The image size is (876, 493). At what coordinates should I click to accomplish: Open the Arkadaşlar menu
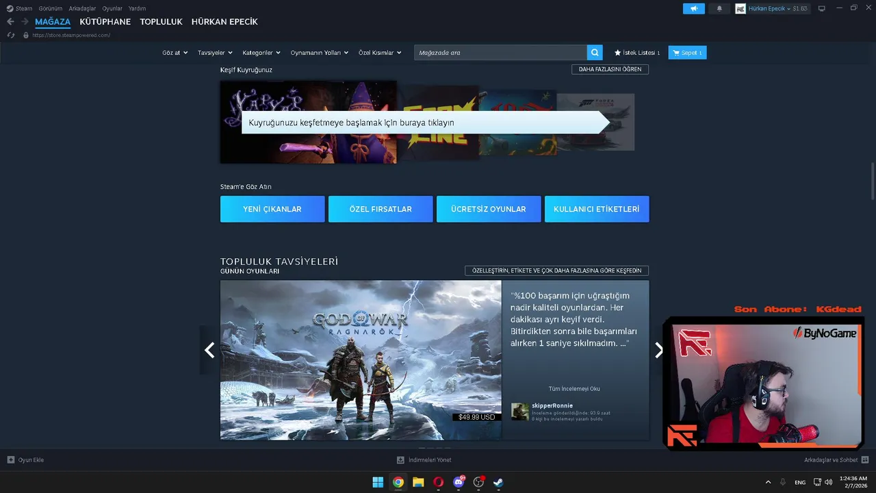[x=82, y=8]
